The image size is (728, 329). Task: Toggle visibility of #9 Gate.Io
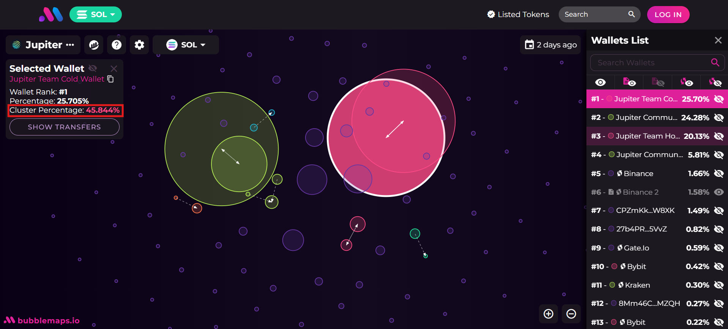pos(719,248)
